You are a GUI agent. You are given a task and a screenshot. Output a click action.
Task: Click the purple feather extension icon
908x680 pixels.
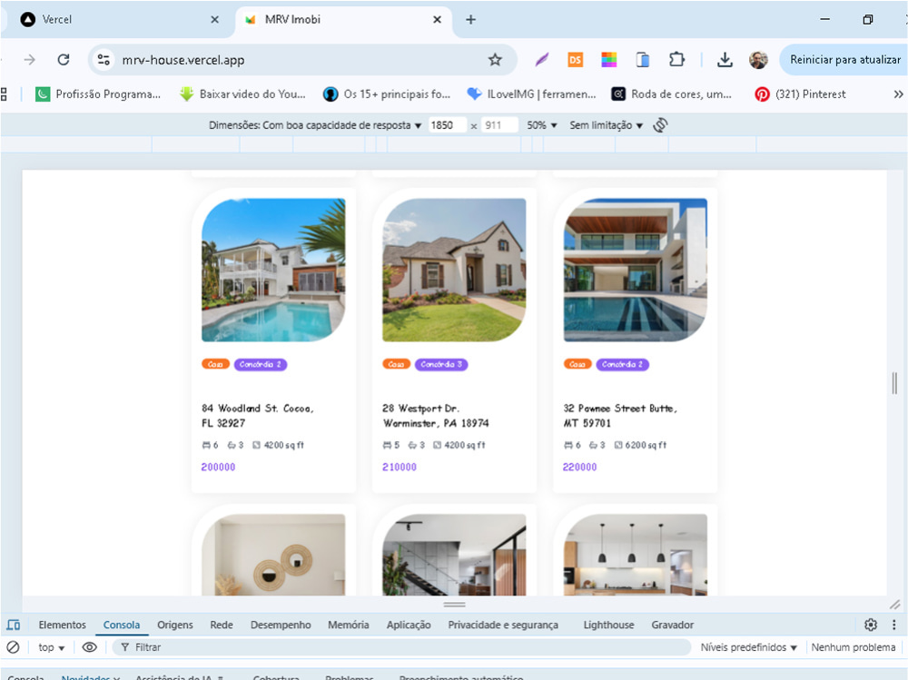[x=542, y=60]
